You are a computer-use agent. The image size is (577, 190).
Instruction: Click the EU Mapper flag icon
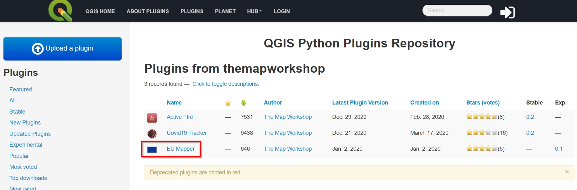pos(152,149)
